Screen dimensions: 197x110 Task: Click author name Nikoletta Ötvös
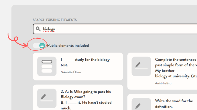point(71,72)
